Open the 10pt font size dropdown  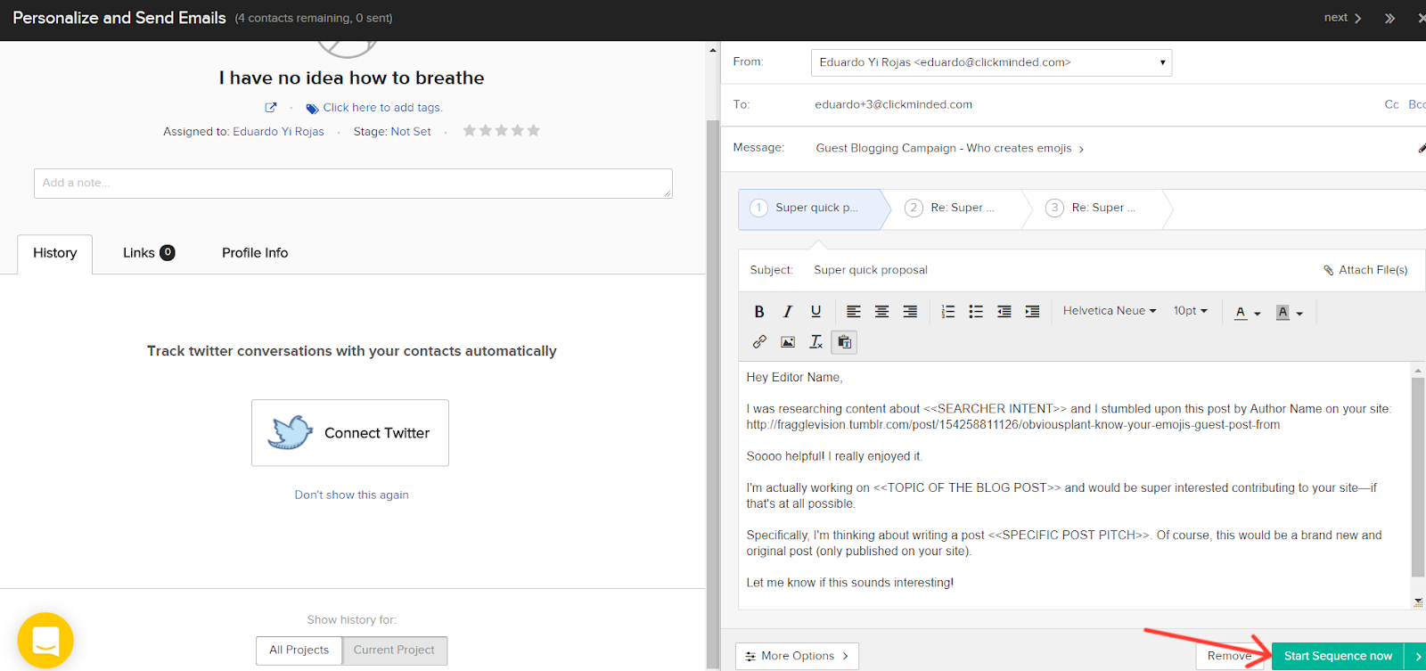click(1190, 311)
